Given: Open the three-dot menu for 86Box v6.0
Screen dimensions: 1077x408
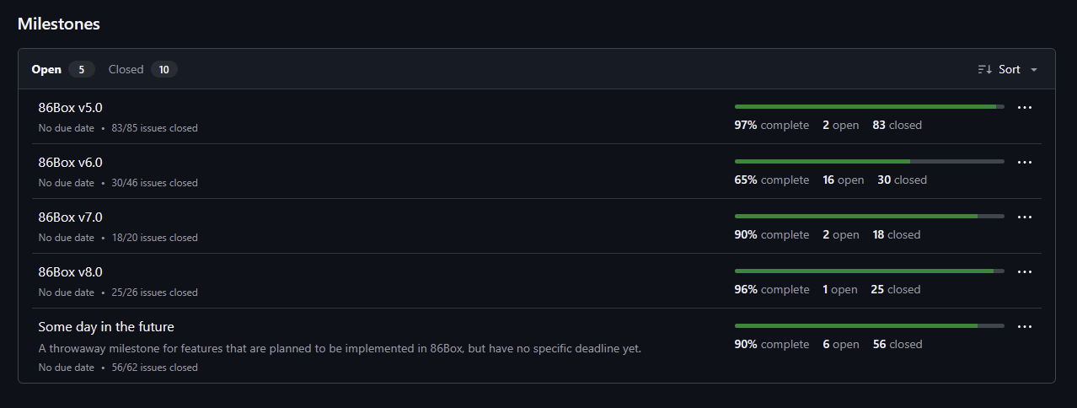Looking at the screenshot, I should pyautogui.click(x=1025, y=163).
